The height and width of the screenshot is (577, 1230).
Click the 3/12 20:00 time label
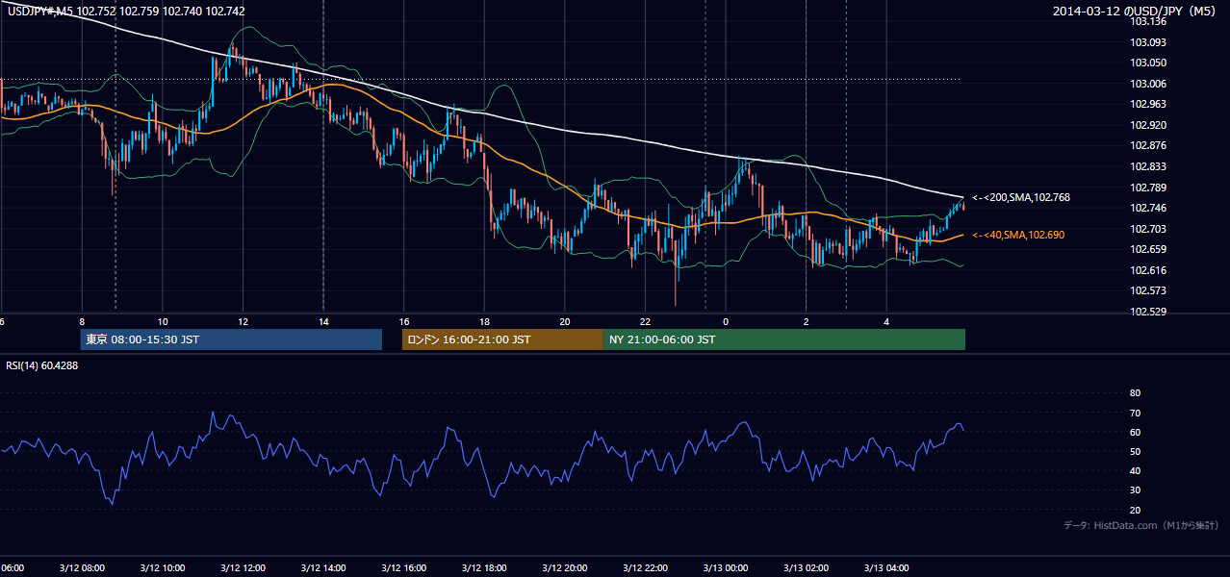(x=564, y=568)
